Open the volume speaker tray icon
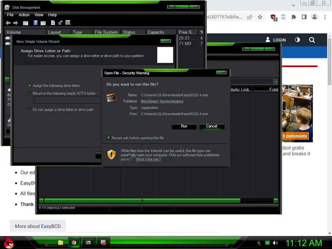Screen dimensions: 332x249 tap(275, 243)
